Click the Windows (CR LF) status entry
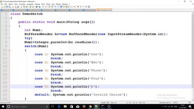 coord(165,103)
